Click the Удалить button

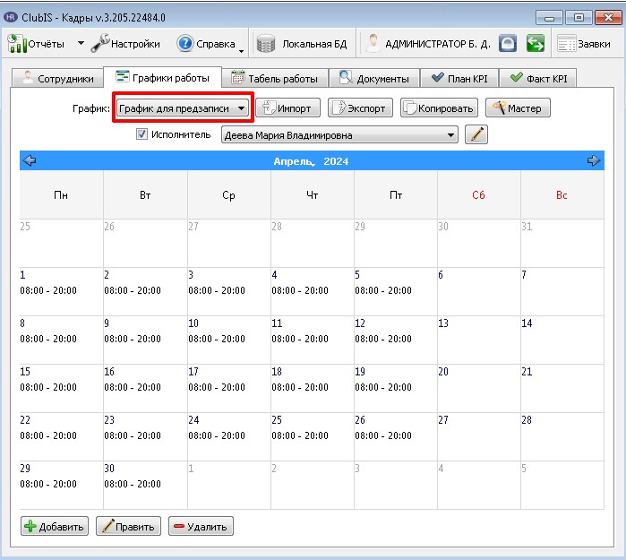click(201, 527)
